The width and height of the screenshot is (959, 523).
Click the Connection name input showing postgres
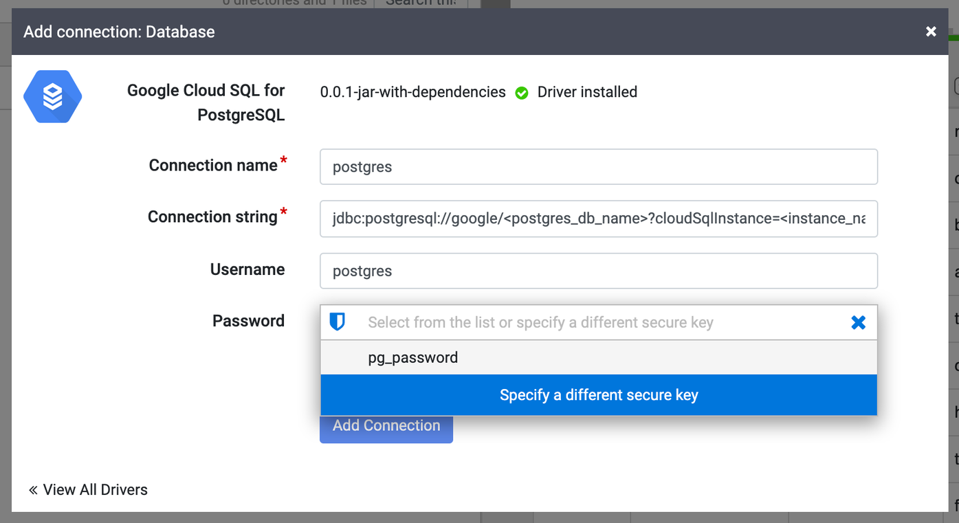click(x=598, y=166)
